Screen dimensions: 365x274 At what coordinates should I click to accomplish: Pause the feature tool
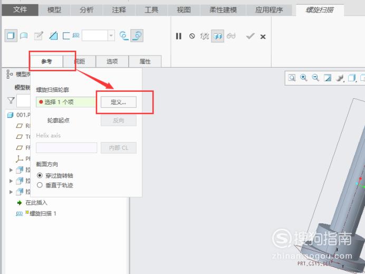[x=178, y=36]
